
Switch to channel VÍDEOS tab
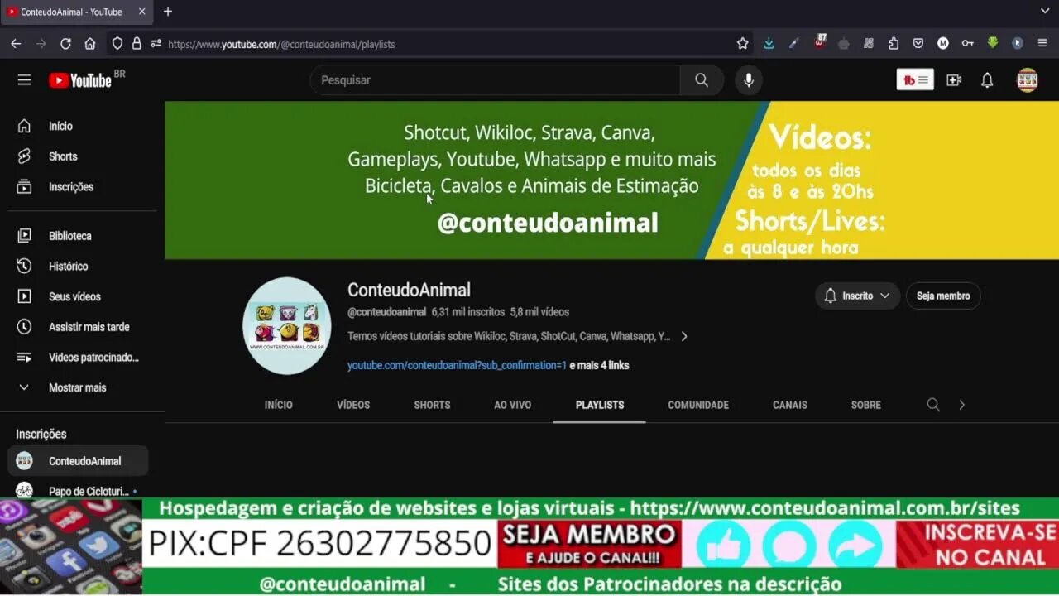click(x=353, y=405)
